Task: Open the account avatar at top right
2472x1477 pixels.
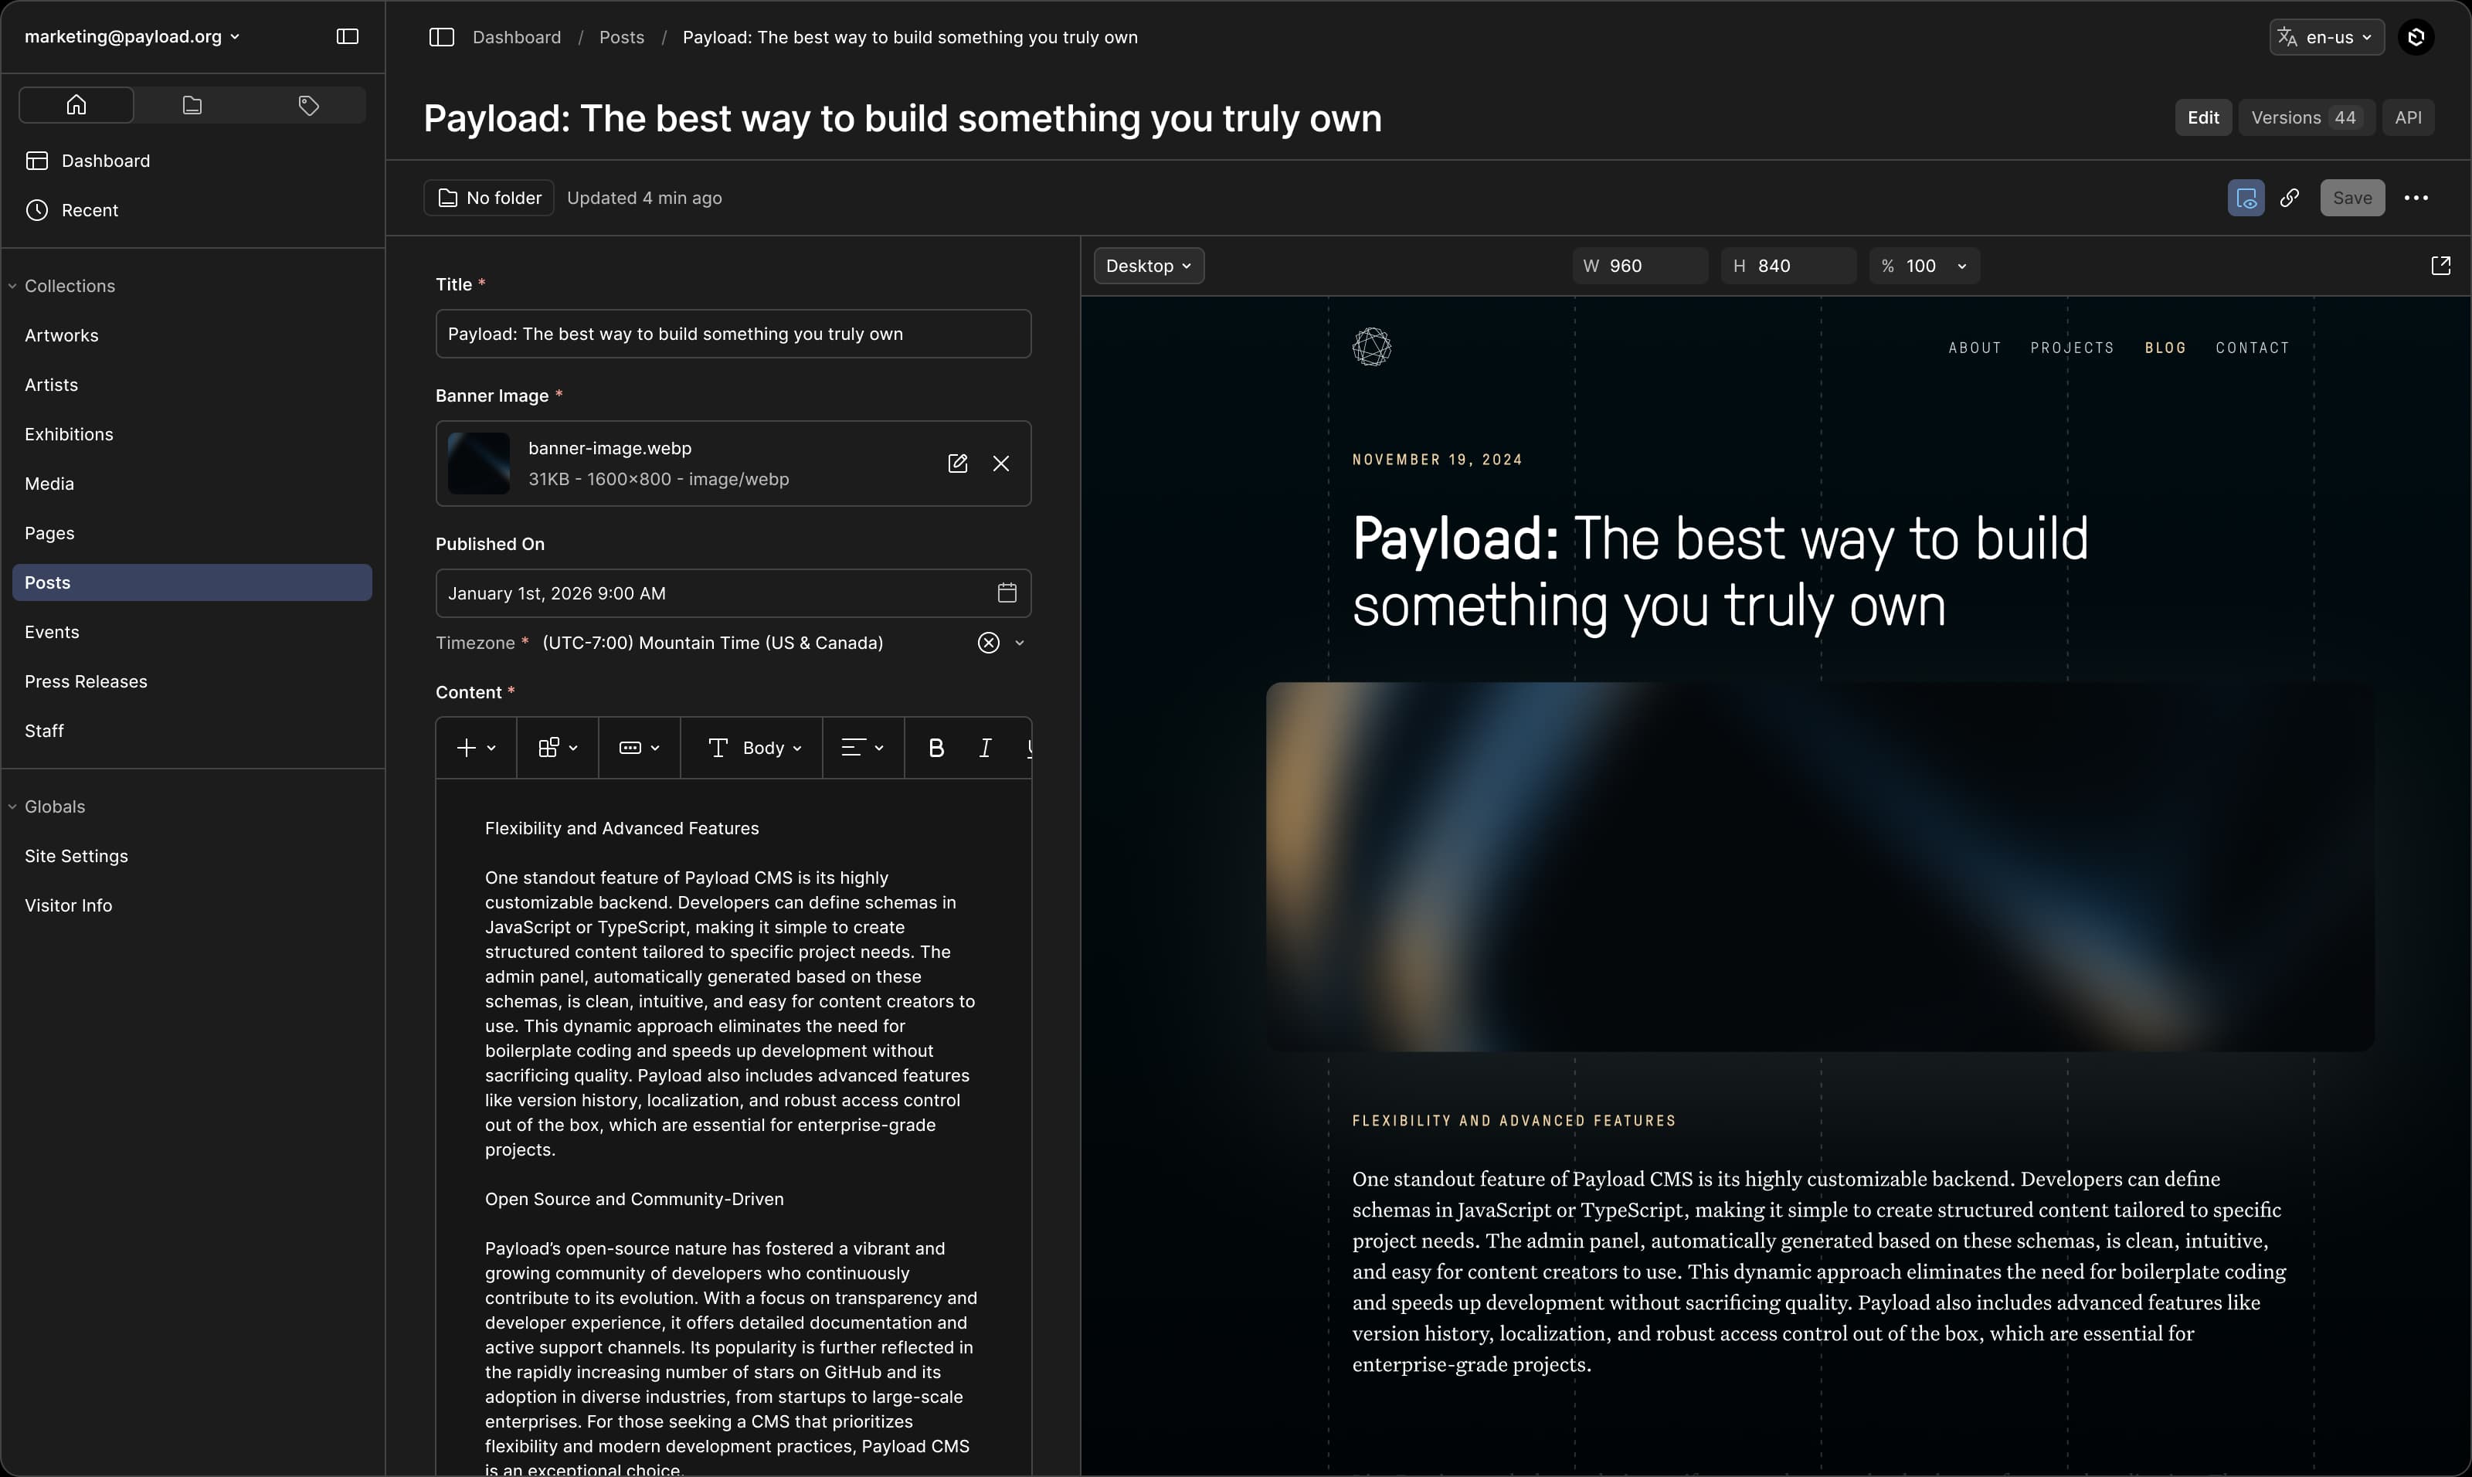Action: (2416, 37)
